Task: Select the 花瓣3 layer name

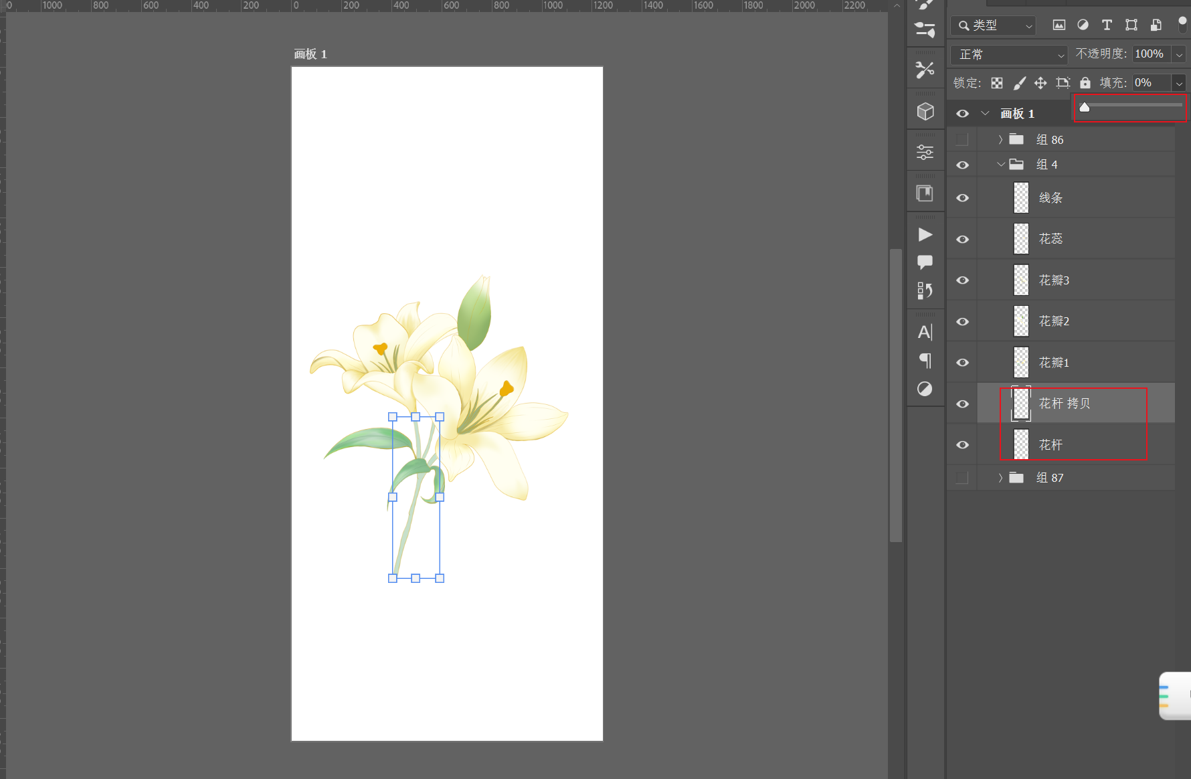Action: click(1054, 280)
